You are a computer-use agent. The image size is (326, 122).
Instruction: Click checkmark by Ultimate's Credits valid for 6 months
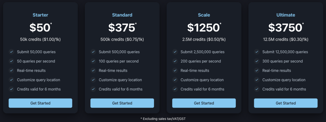click(x=257, y=89)
